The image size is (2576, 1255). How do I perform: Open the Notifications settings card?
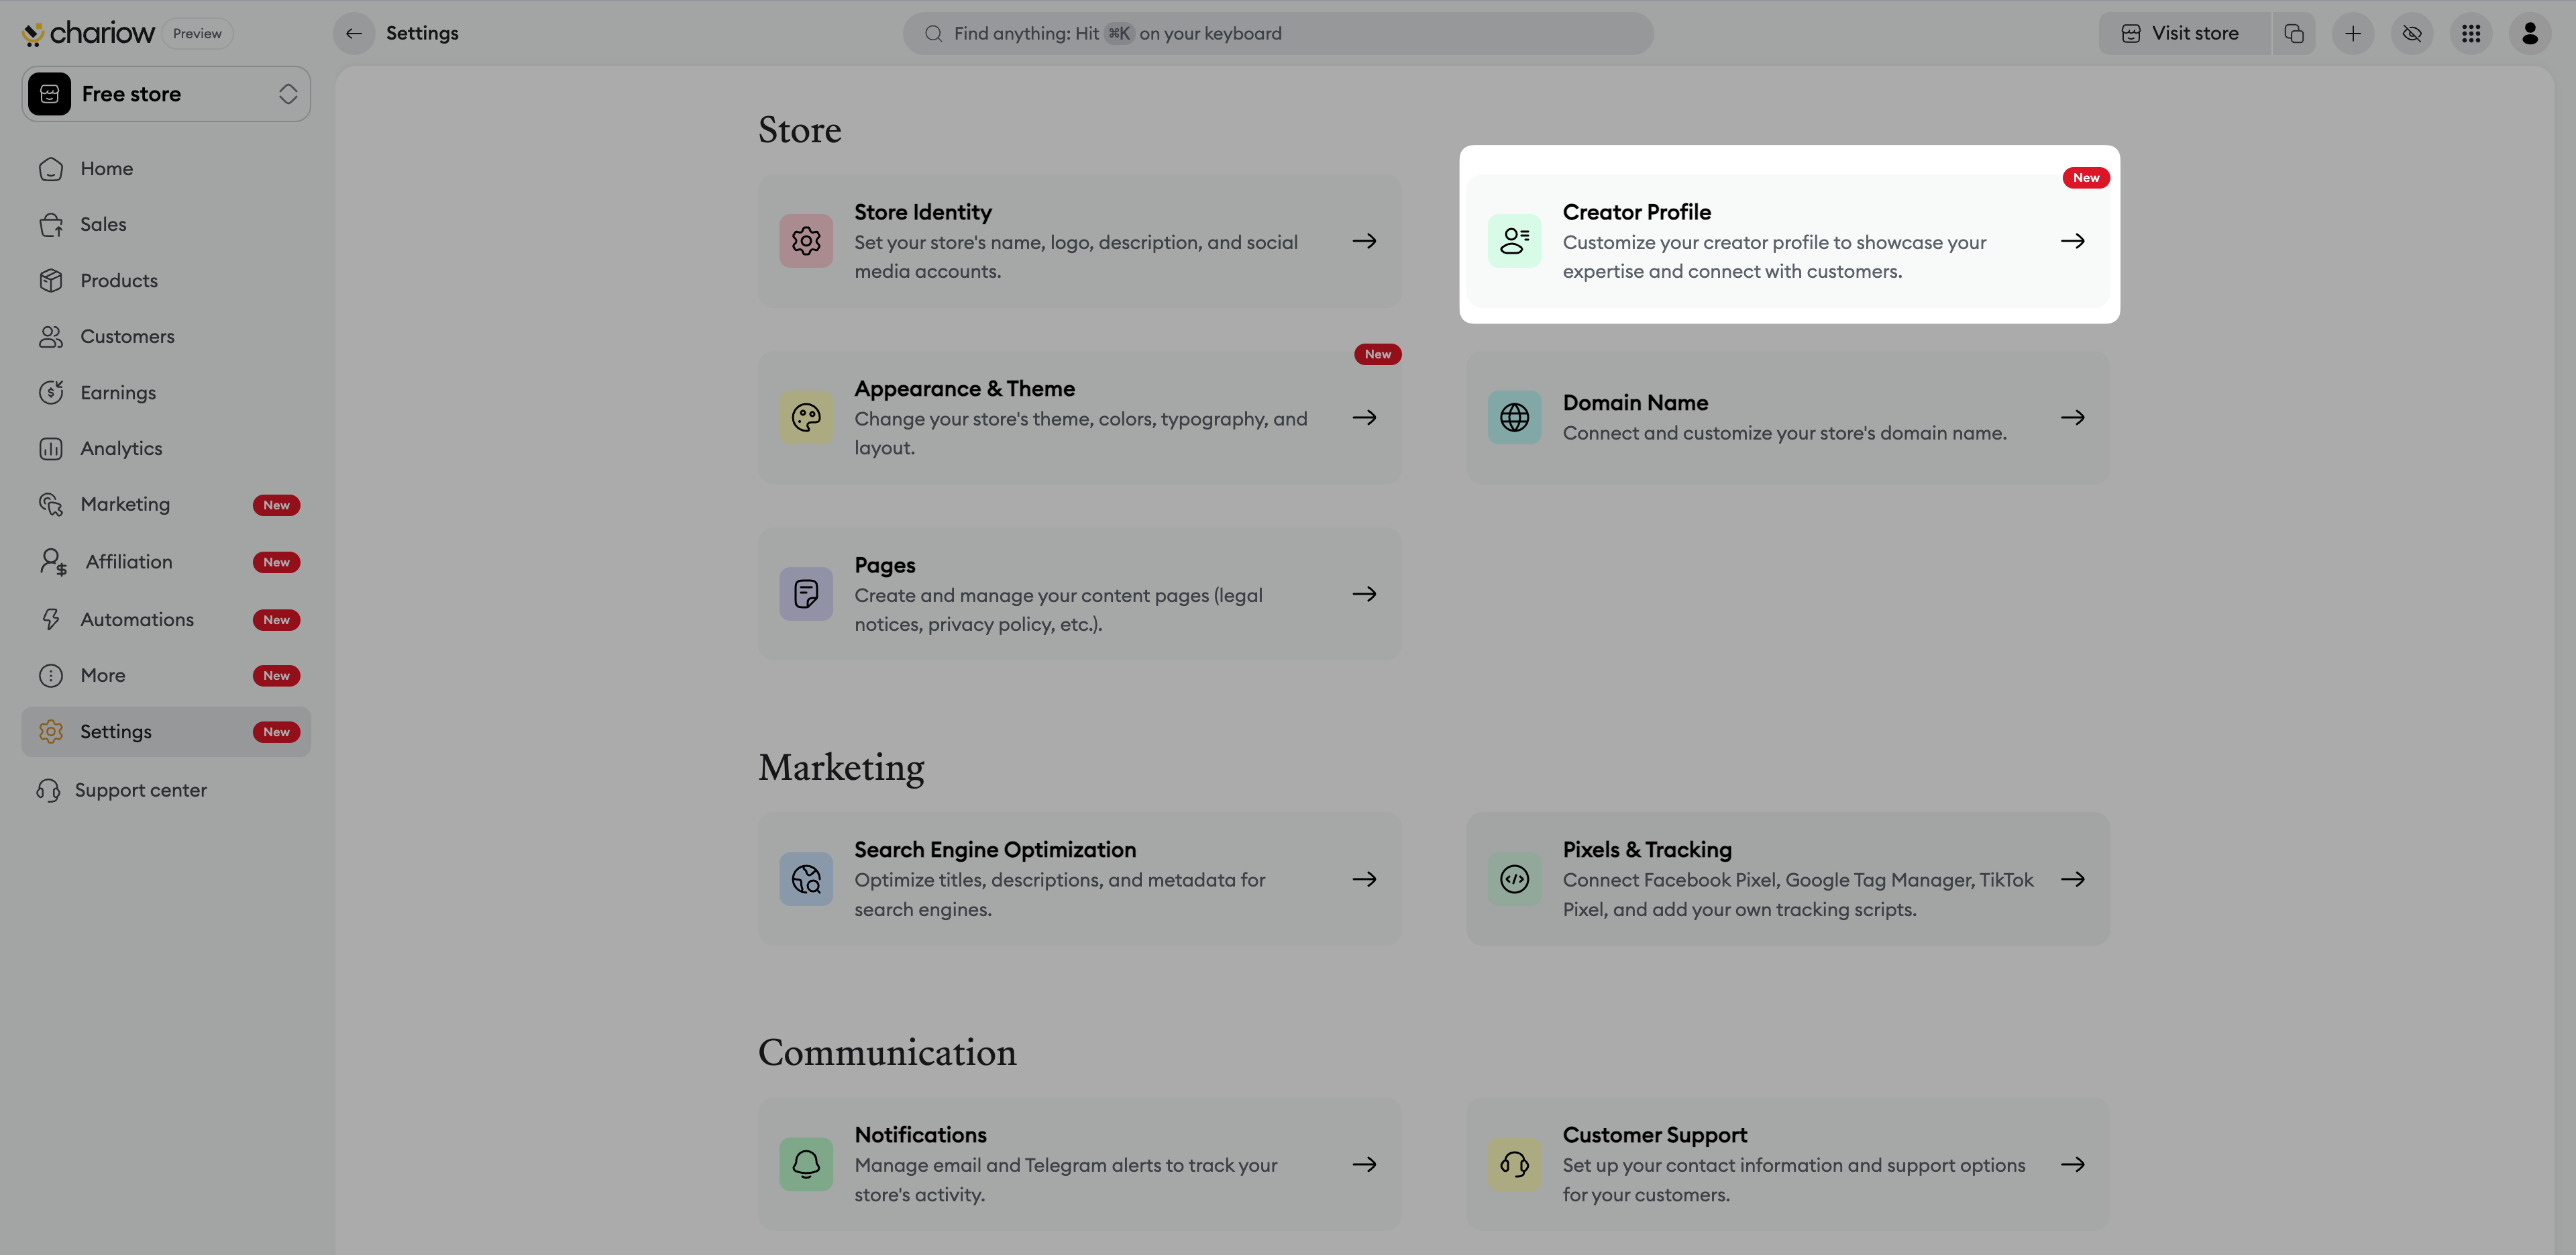[x=1079, y=1163]
